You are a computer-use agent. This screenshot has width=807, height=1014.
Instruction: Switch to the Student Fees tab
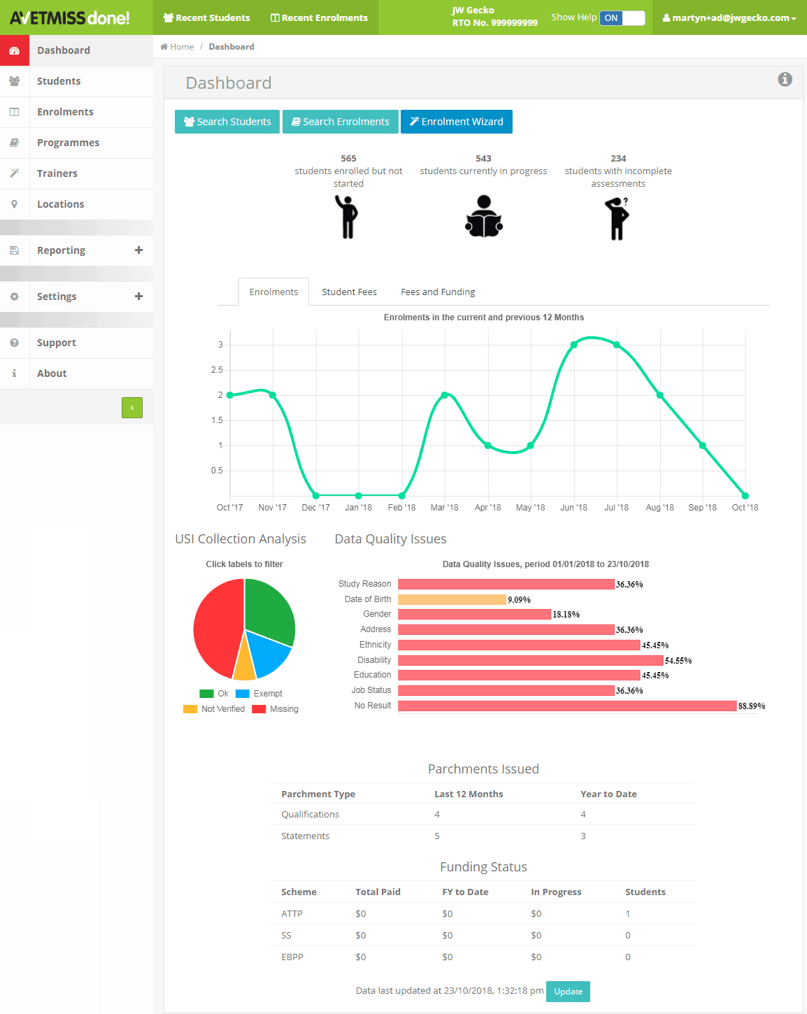349,292
